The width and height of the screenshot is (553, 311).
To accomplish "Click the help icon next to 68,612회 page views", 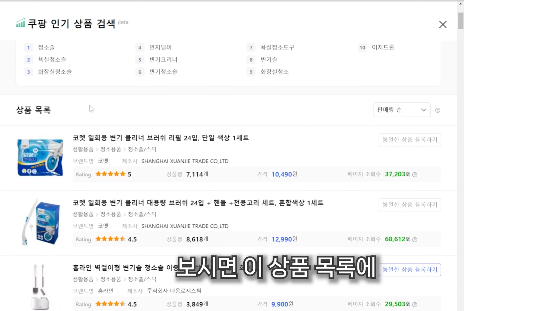I will [415, 240].
